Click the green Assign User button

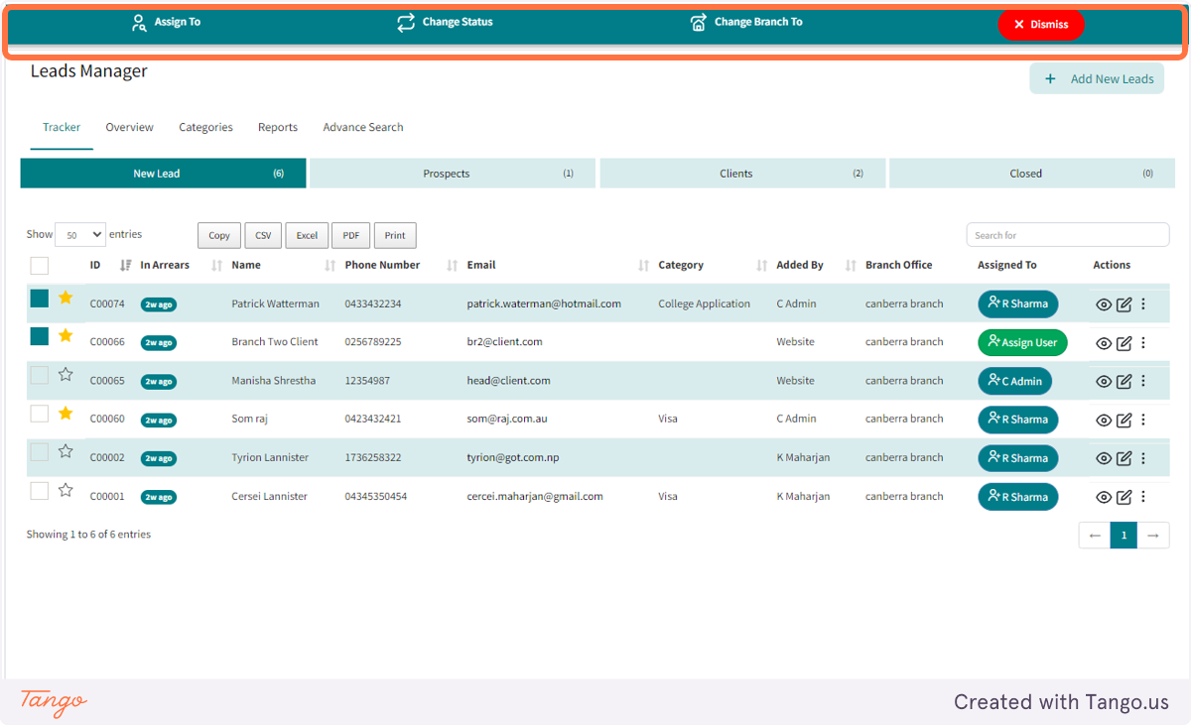[1022, 342]
